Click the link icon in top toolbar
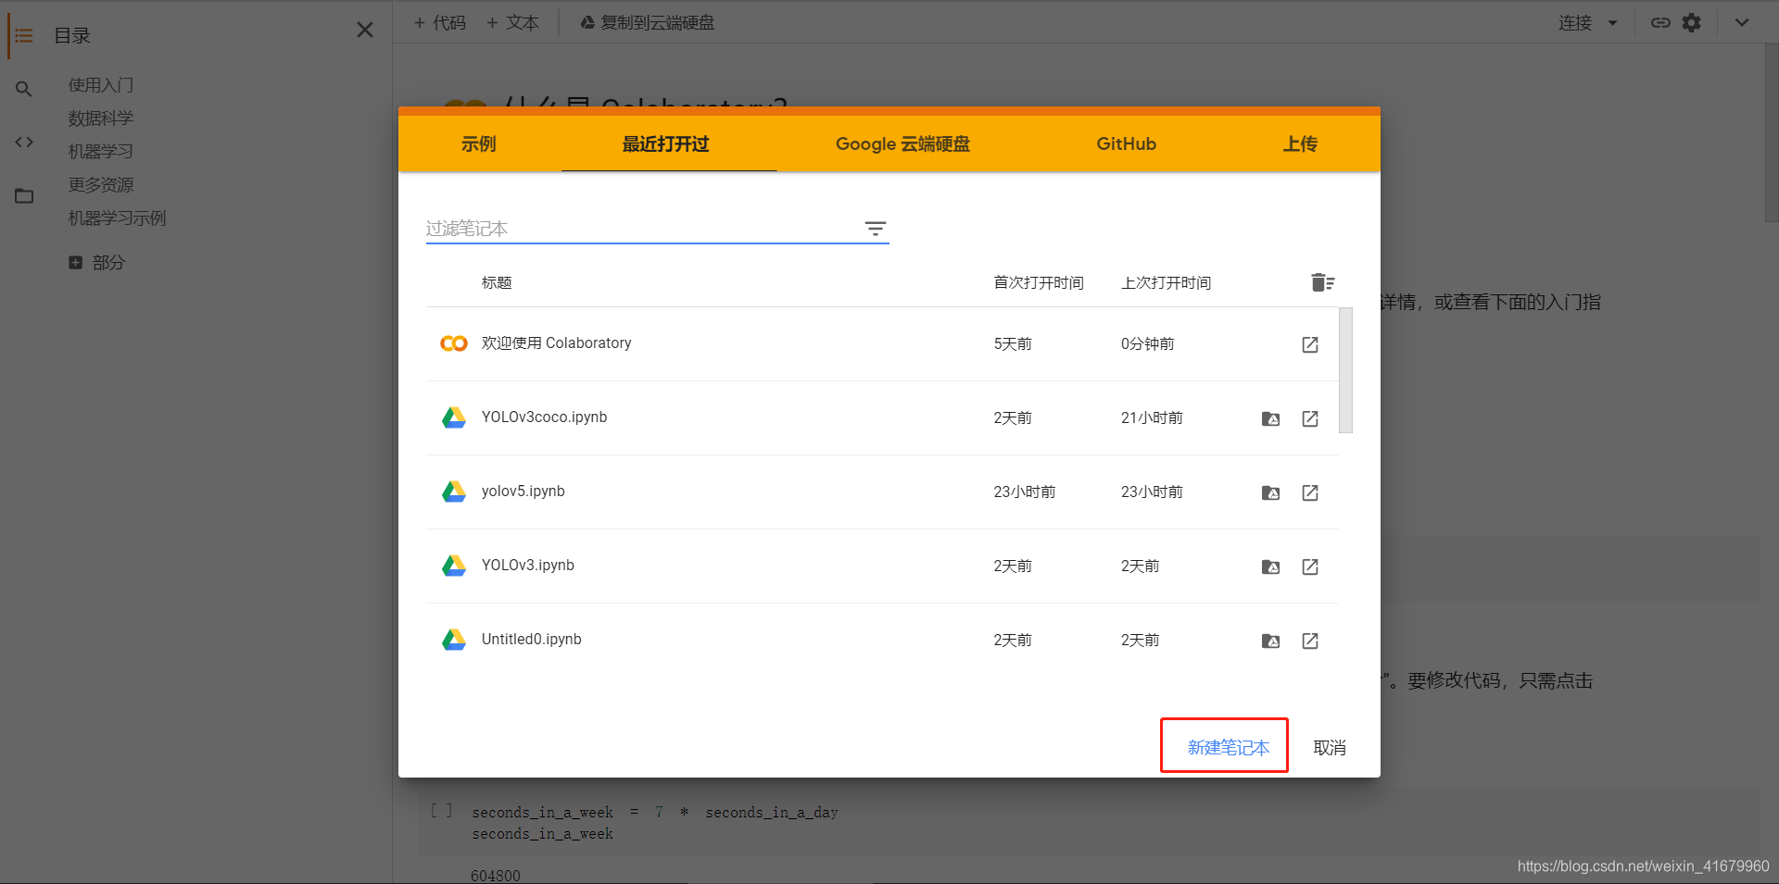This screenshot has height=884, width=1779. click(1660, 22)
